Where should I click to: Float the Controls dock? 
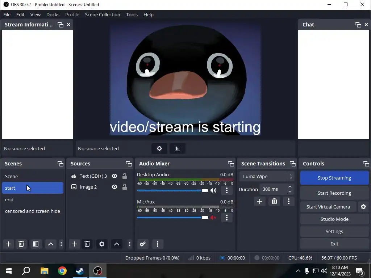click(366, 164)
